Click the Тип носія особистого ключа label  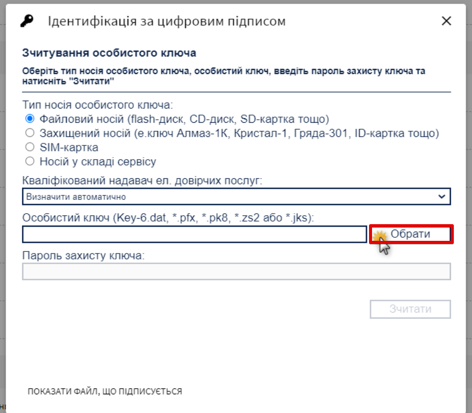[x=97, y=105]
